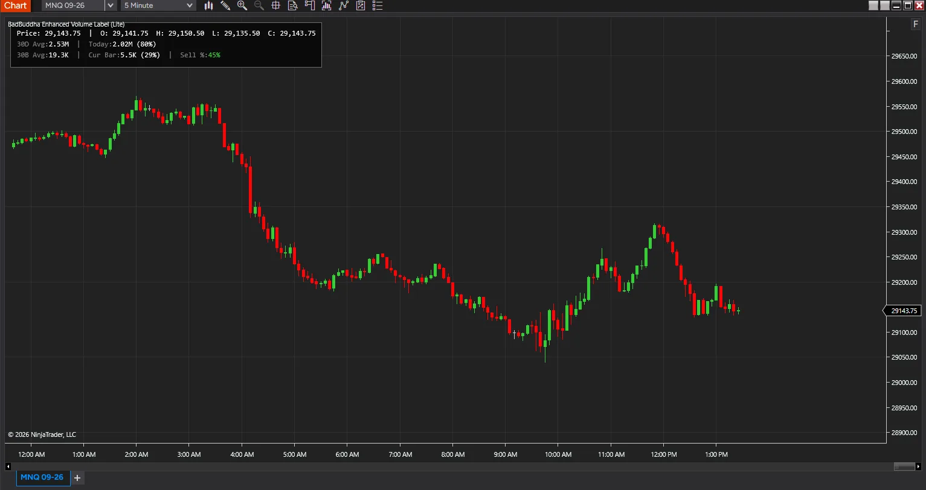This screenshot has height=490, width=926.
Task: Click the 'Sell %:45%' value
Action: point(201,55)
